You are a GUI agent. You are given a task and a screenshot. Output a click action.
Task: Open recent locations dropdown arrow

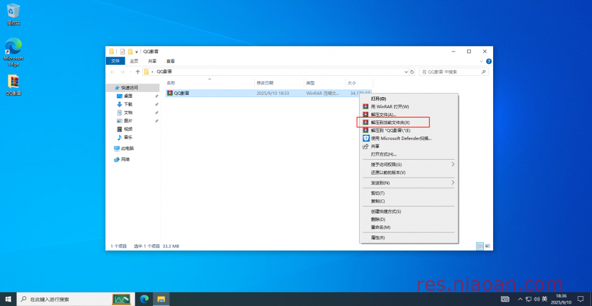[131, 72]
